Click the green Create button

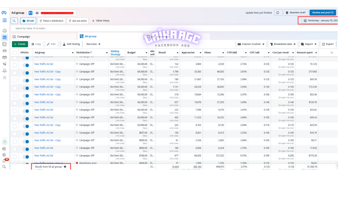pyautogui.click(x=20, y=44)
